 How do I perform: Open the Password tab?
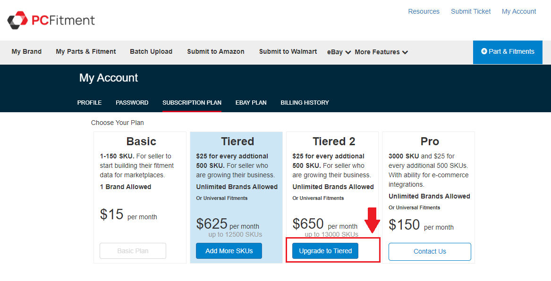tap(132, 102)
